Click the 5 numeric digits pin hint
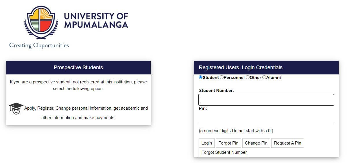Screen dimensions: 356x163 [236, 131]
